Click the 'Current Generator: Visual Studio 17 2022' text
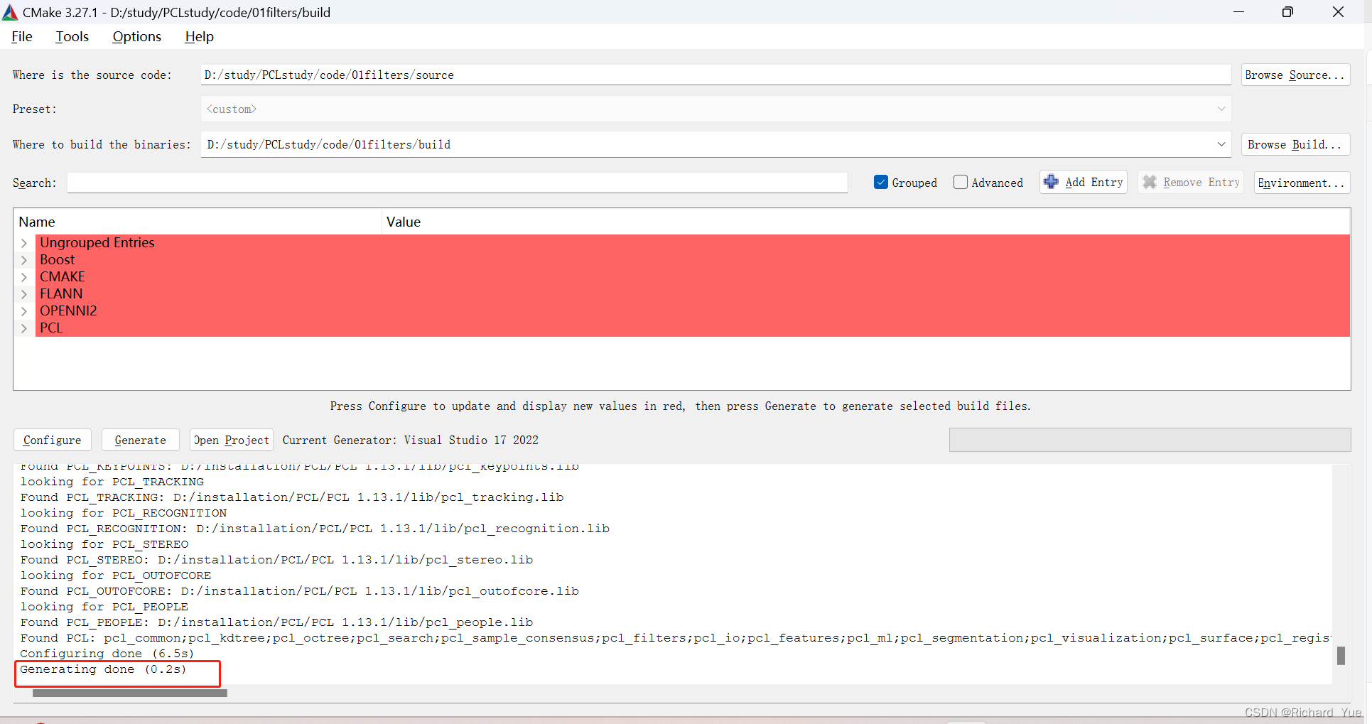 [411, 440]
